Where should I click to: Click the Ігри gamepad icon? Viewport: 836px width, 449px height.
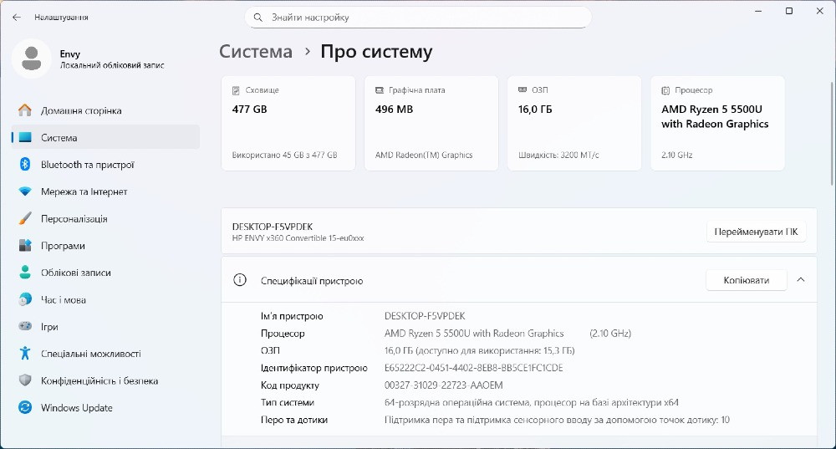pos(25,326)
